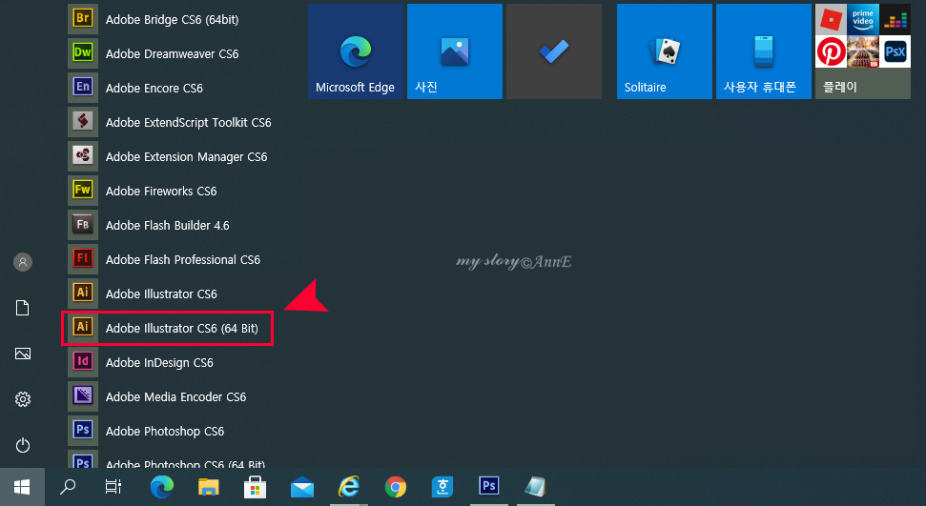Screen dimensions: 926x506
Task: Open the 사용자 휴대폰 tile
Action: [764, 51]
